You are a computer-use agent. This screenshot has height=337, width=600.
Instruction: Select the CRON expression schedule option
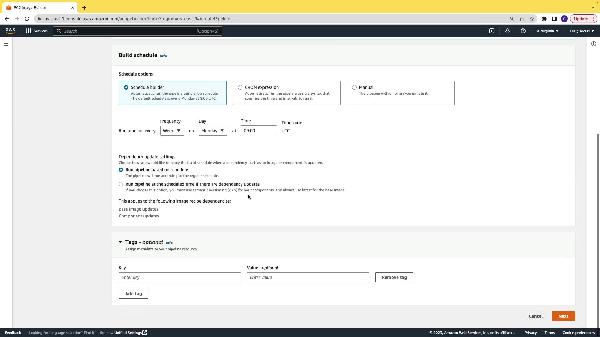click(x=240, y=87)
